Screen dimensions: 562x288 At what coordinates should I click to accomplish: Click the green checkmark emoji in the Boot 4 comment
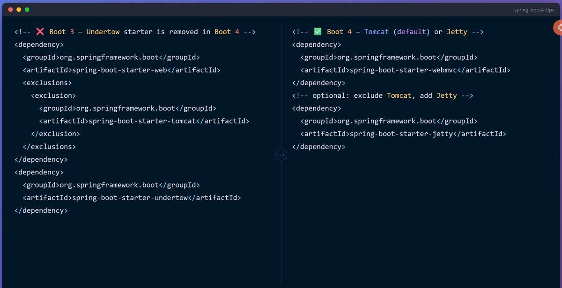[x=318, y=32]
